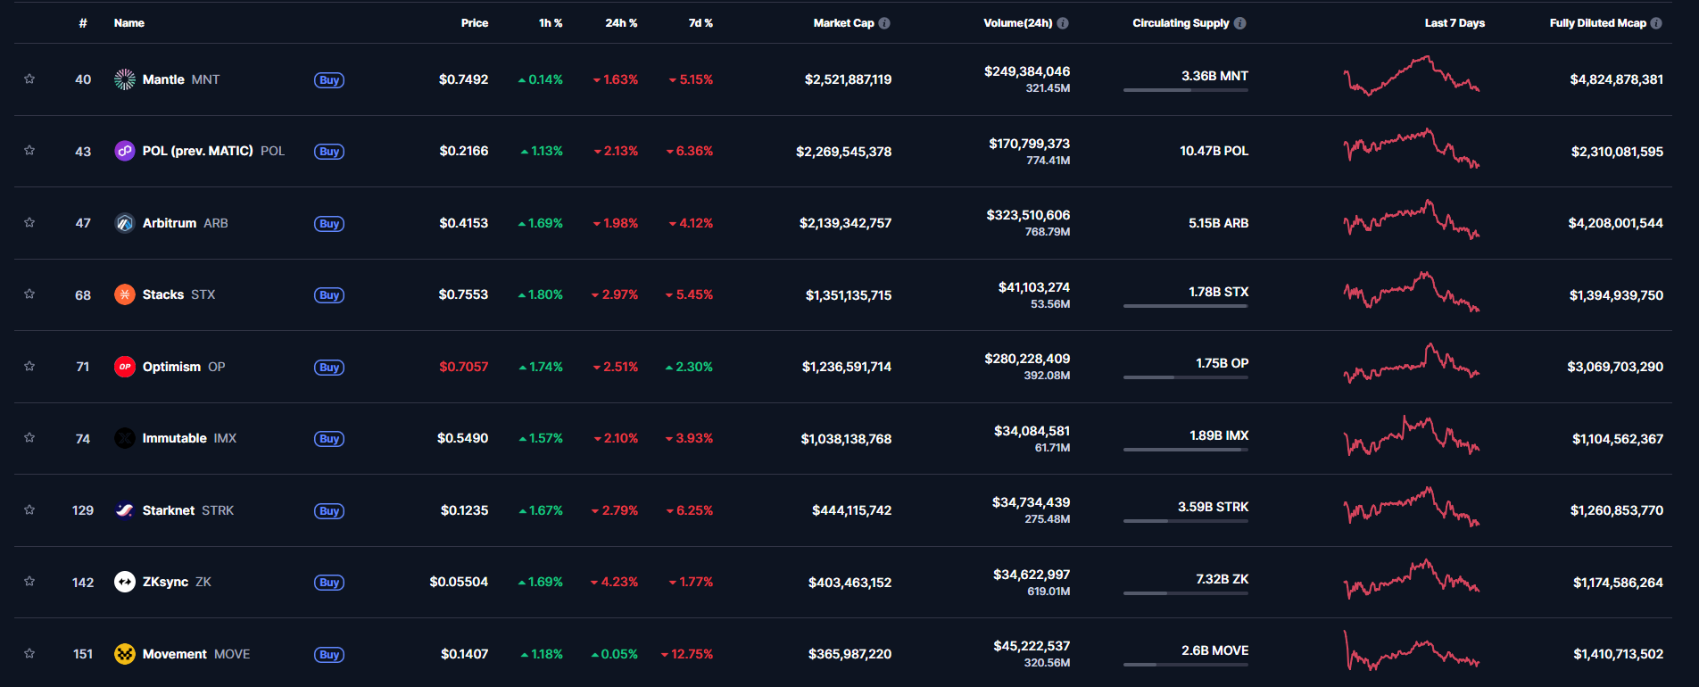Open the Optimism name link
Screen dimensions: 1699x687
[x=171, y=367]
